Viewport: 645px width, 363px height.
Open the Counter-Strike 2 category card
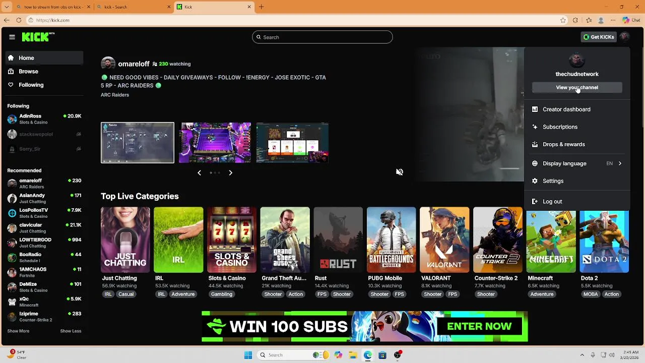pos(498,240)
